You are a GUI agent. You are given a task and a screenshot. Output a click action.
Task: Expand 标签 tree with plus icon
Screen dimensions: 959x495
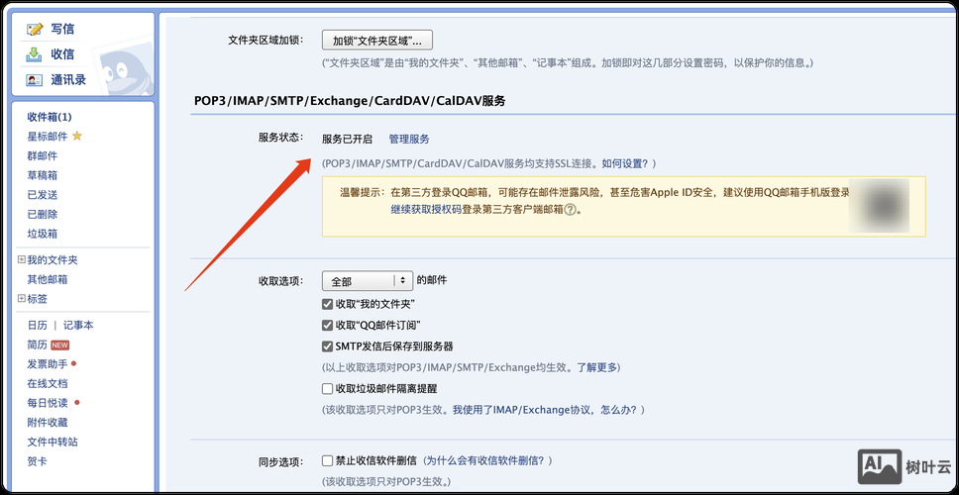(x=22, y=299)
